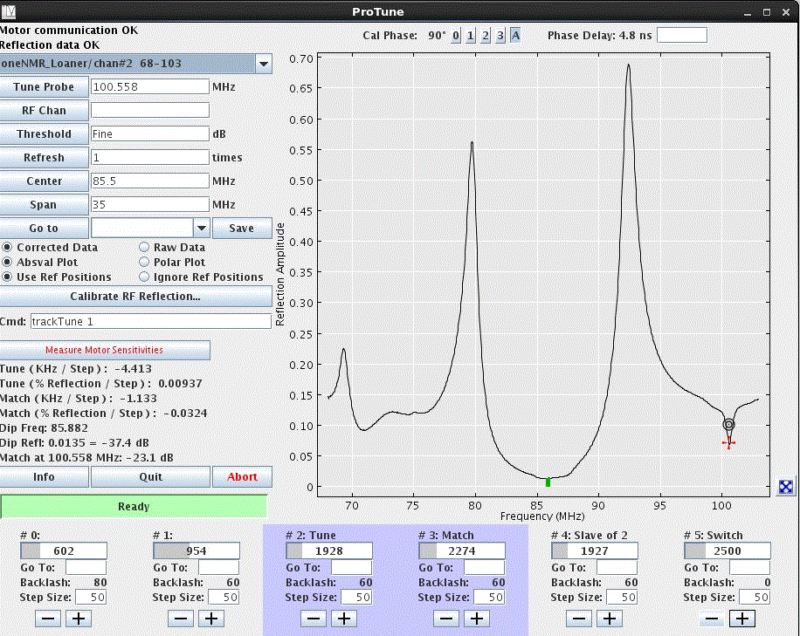Viewport: 800px width, 636px height.
Task: Click the green dip marker near 86 MHz
Action: 548,482
